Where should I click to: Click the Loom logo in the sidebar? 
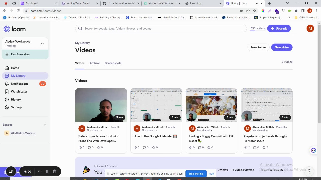point(14,29)
